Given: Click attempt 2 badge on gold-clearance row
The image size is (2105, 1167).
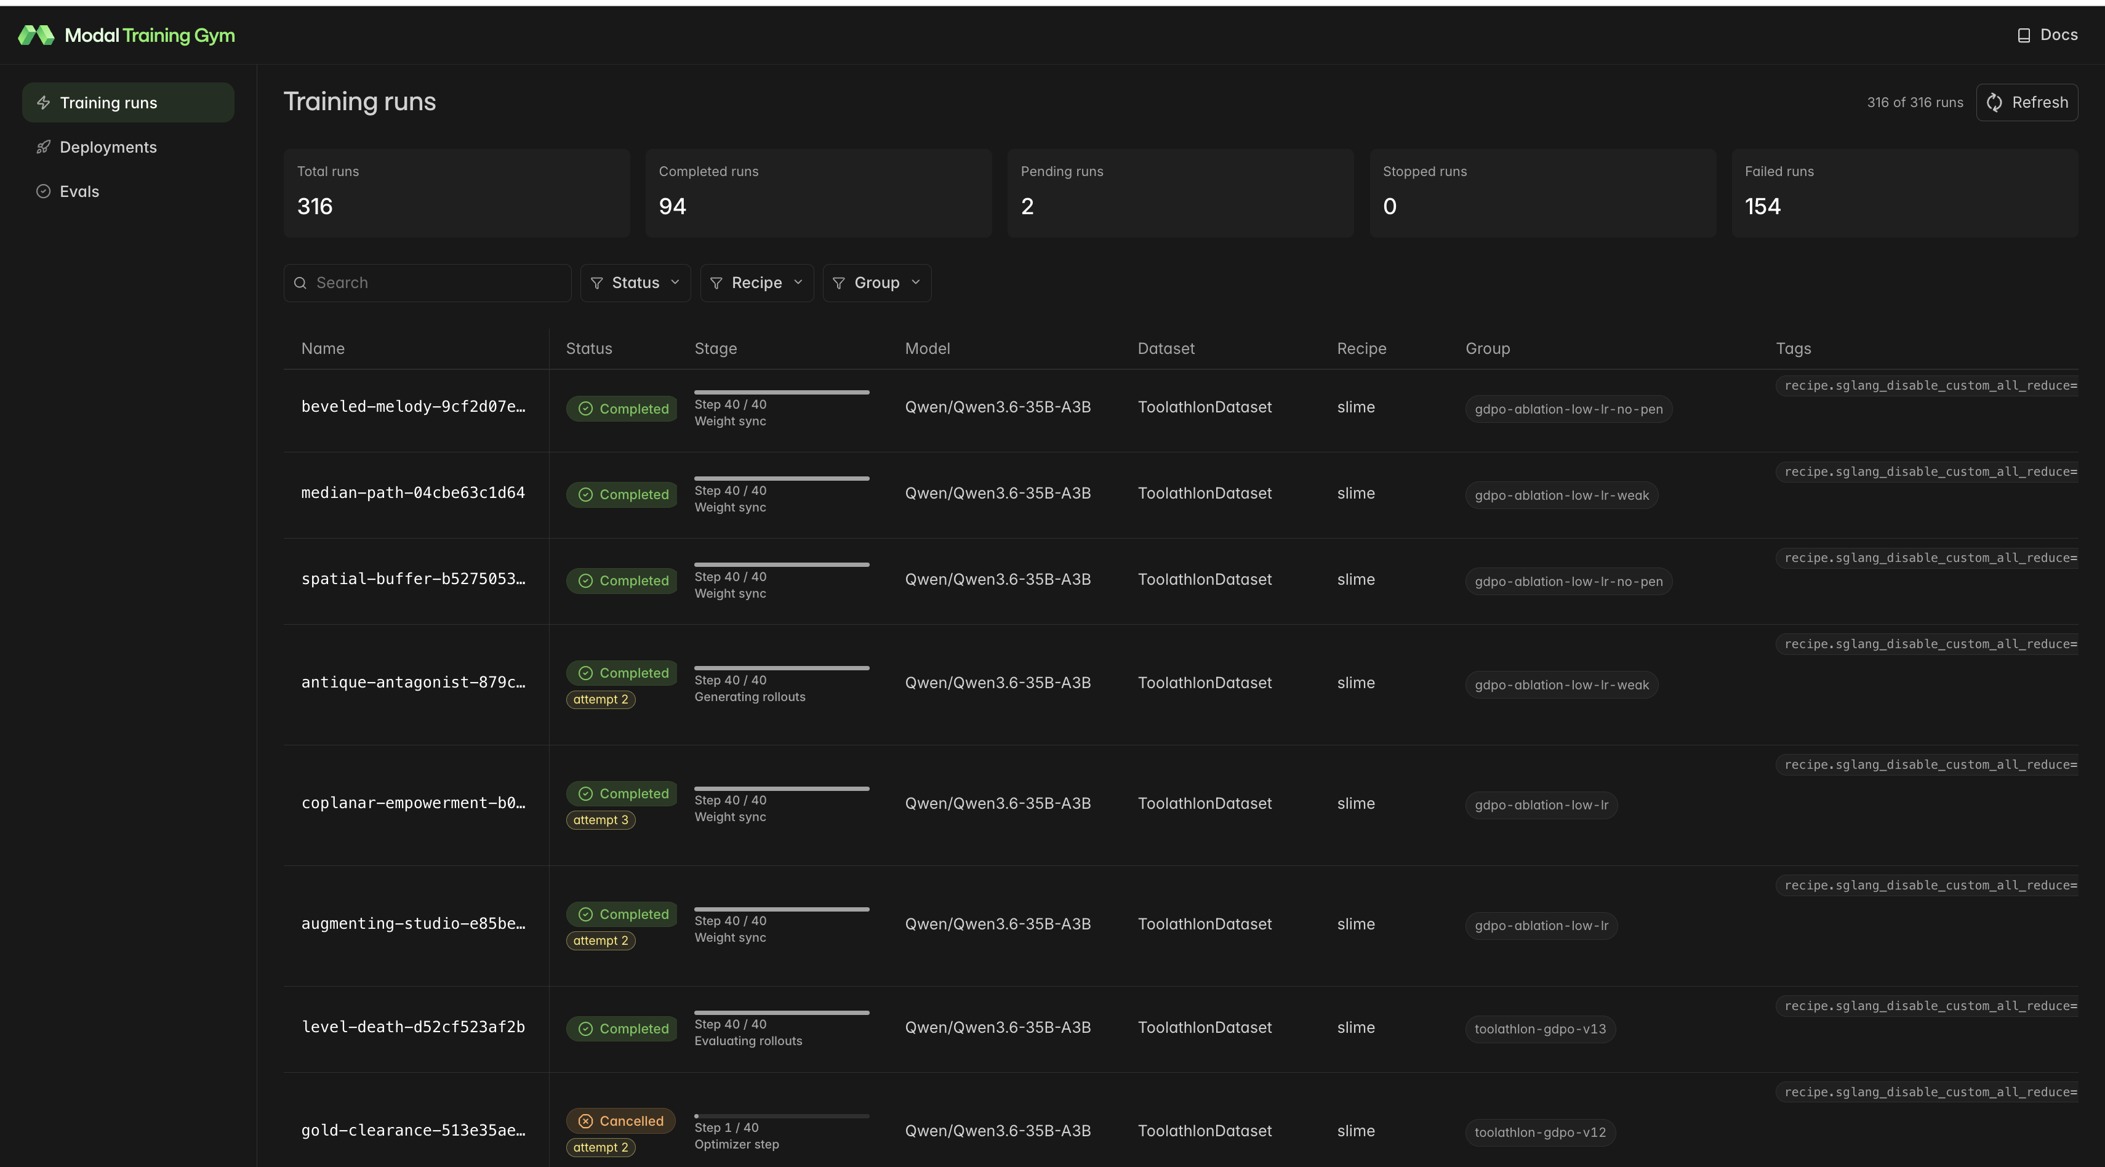Looking at the screenshot, I should (x=601, y=1147).
